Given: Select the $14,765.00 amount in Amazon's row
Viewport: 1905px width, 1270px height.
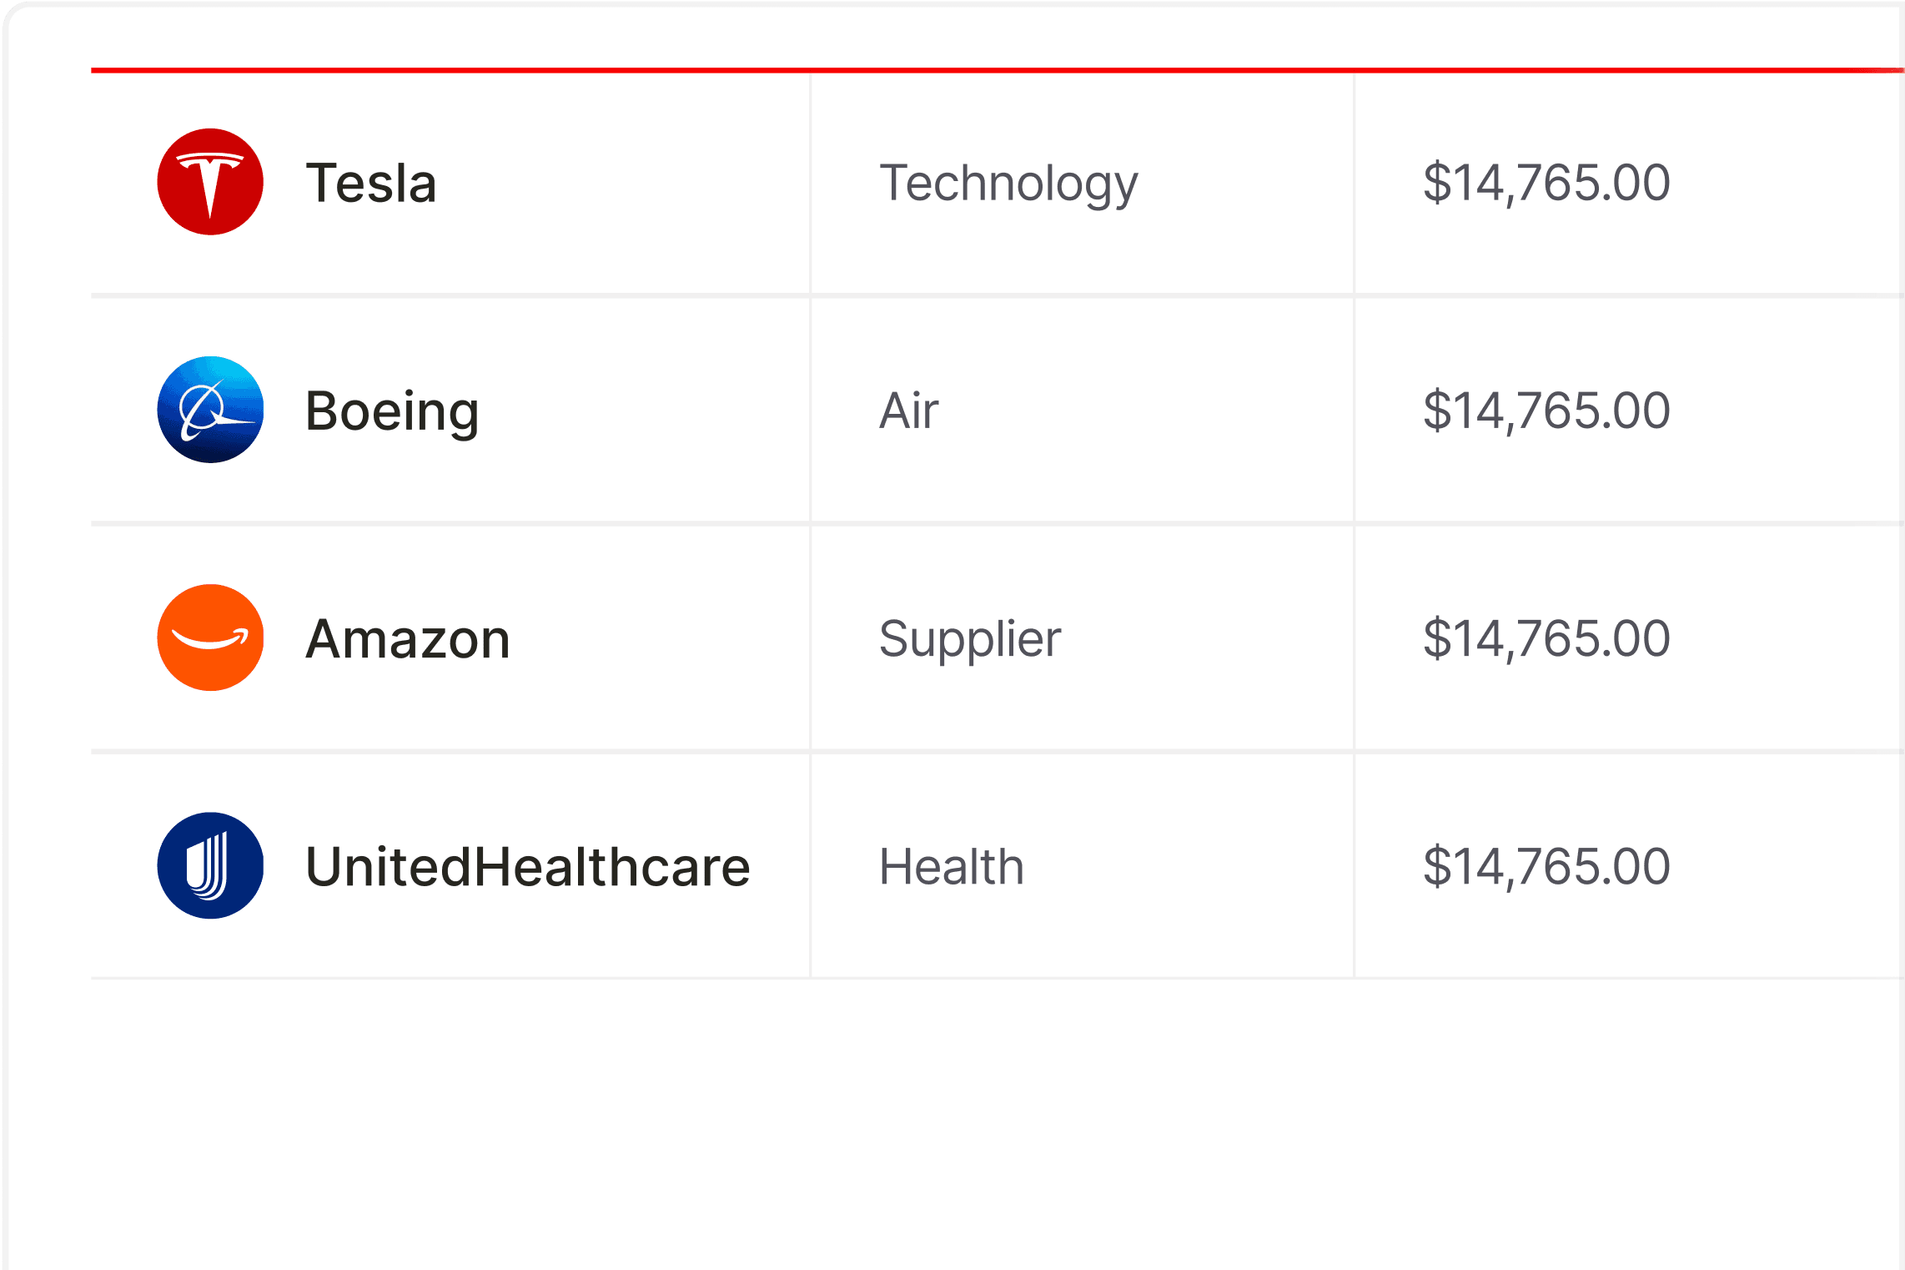Looking at the screenshot, I should [x=1546, y=638].
